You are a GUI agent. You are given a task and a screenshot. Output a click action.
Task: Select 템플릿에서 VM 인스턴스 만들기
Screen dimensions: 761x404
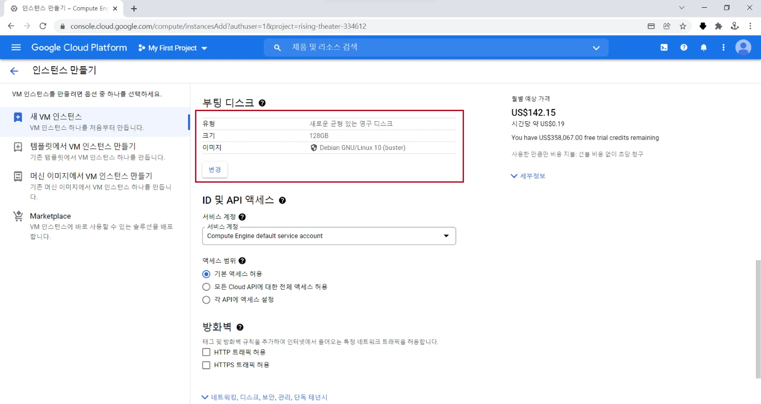click(x=95, y=151)
